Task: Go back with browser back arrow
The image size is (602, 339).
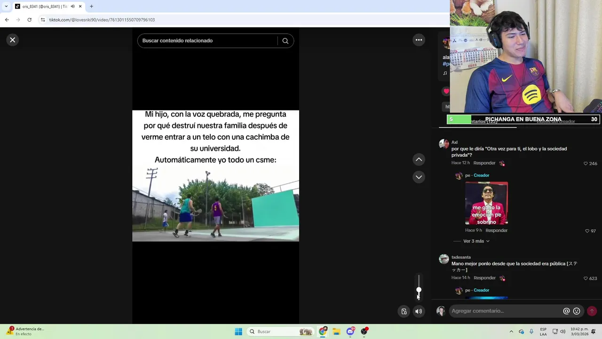Action: [x=7, y=20]
